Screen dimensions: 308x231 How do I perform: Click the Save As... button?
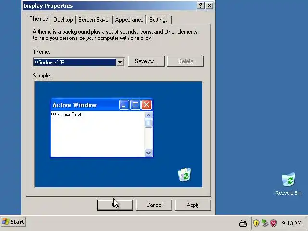(x=146, y=61)
